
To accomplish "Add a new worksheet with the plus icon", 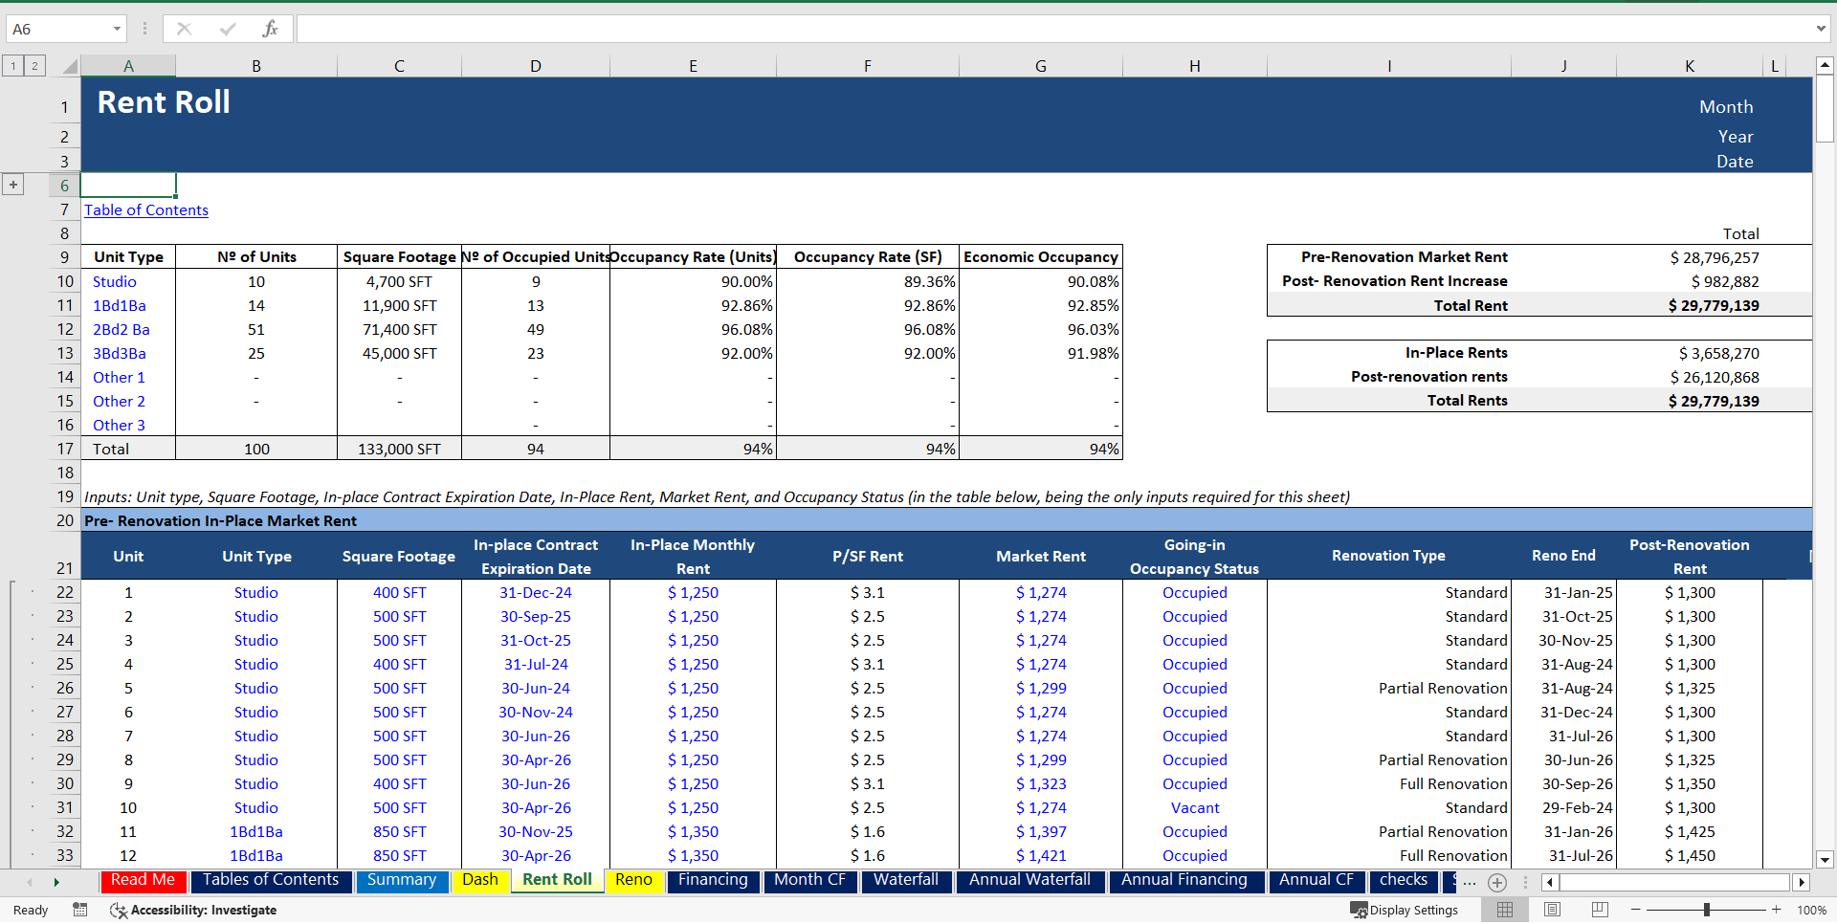I will click(1497, 883).
